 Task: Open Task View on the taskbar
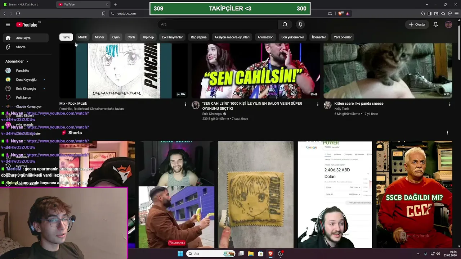tap(241, 254)
